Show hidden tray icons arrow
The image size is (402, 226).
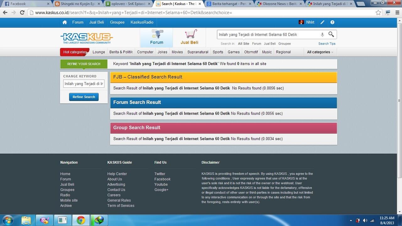(351, 220)
